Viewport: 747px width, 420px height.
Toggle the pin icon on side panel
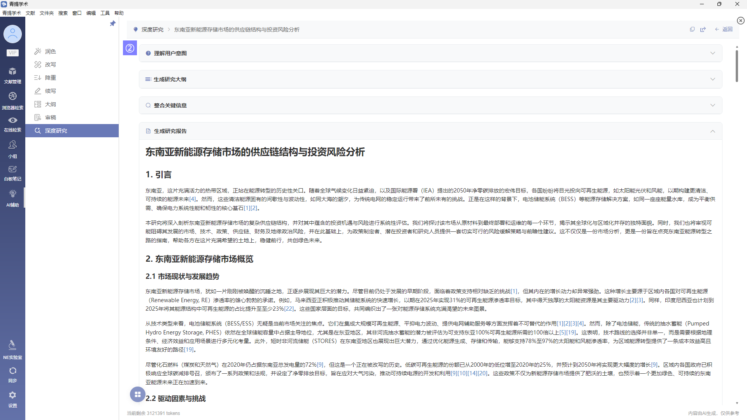(113, 24)
